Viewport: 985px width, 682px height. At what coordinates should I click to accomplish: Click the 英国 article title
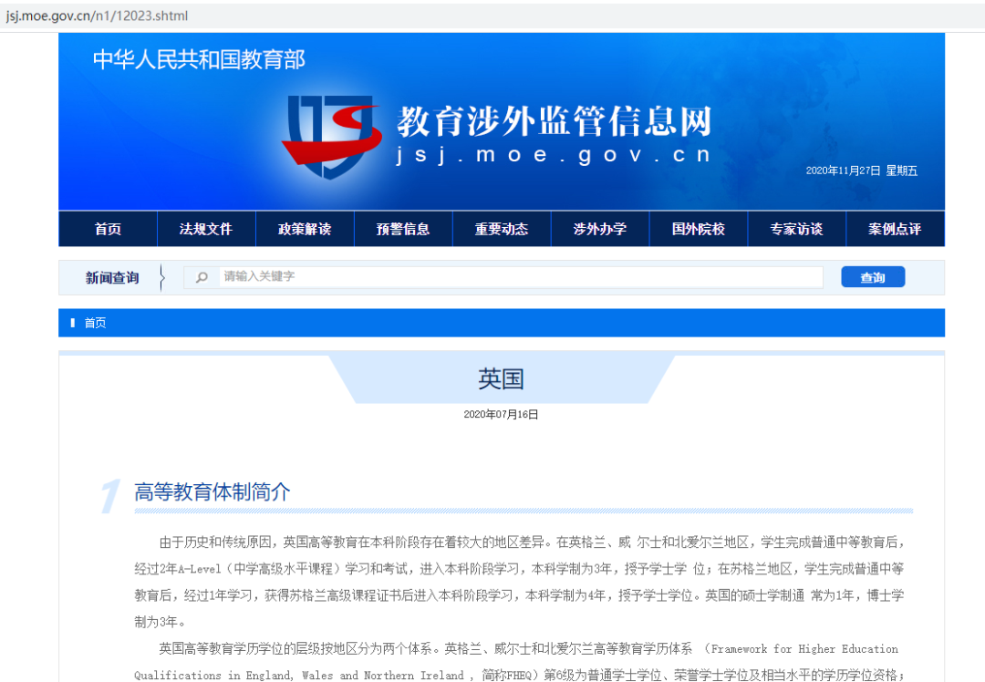coord(501,379)
